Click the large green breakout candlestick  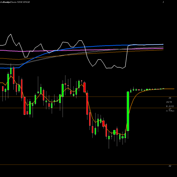(128, 111)
